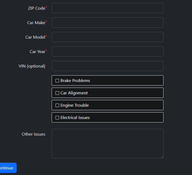Click the Other Issues label
Image resolution: width=192 pixels, height=175 pixels.
point(33,134)
